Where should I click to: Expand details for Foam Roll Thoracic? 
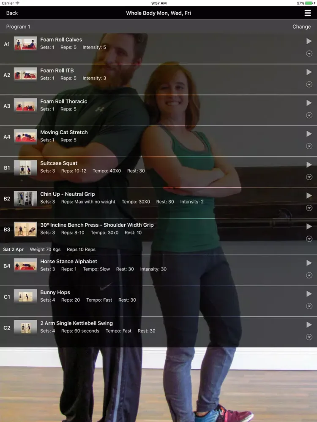pos(309,115)
